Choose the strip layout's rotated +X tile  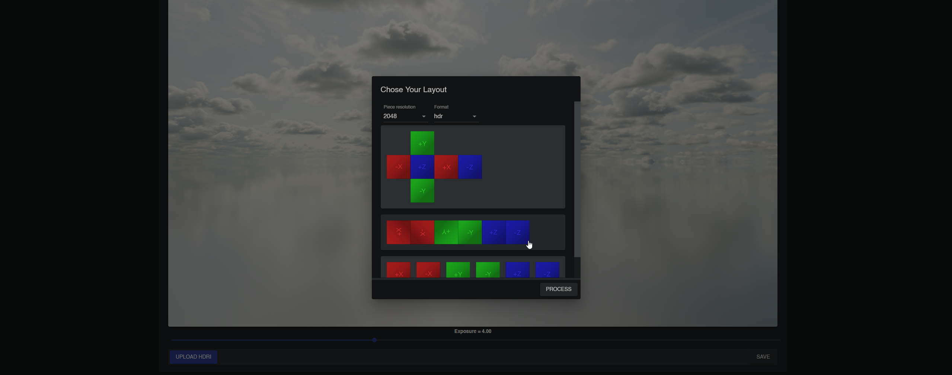399,232
